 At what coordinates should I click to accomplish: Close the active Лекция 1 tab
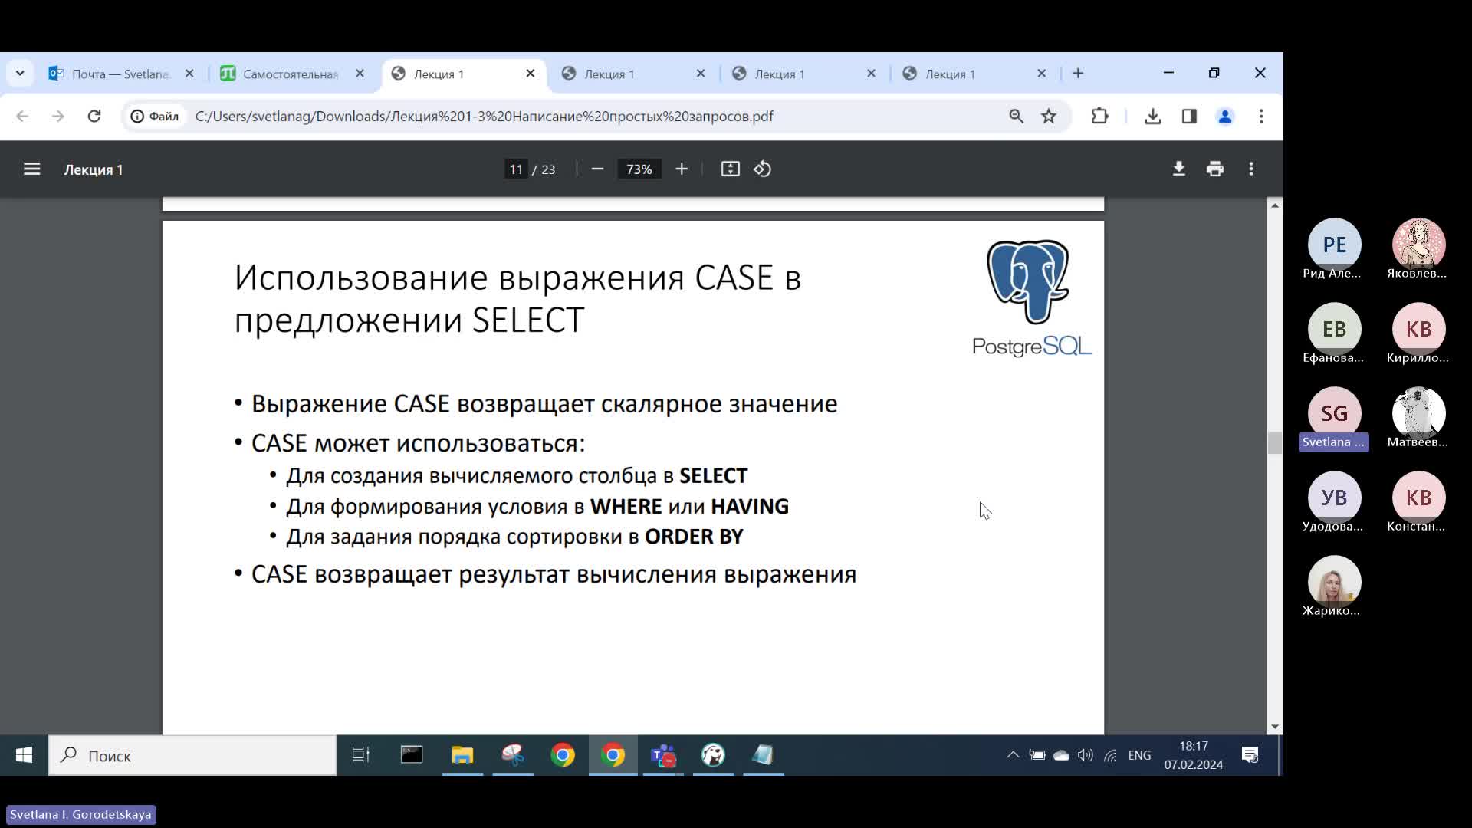click(x=530, y=74)
